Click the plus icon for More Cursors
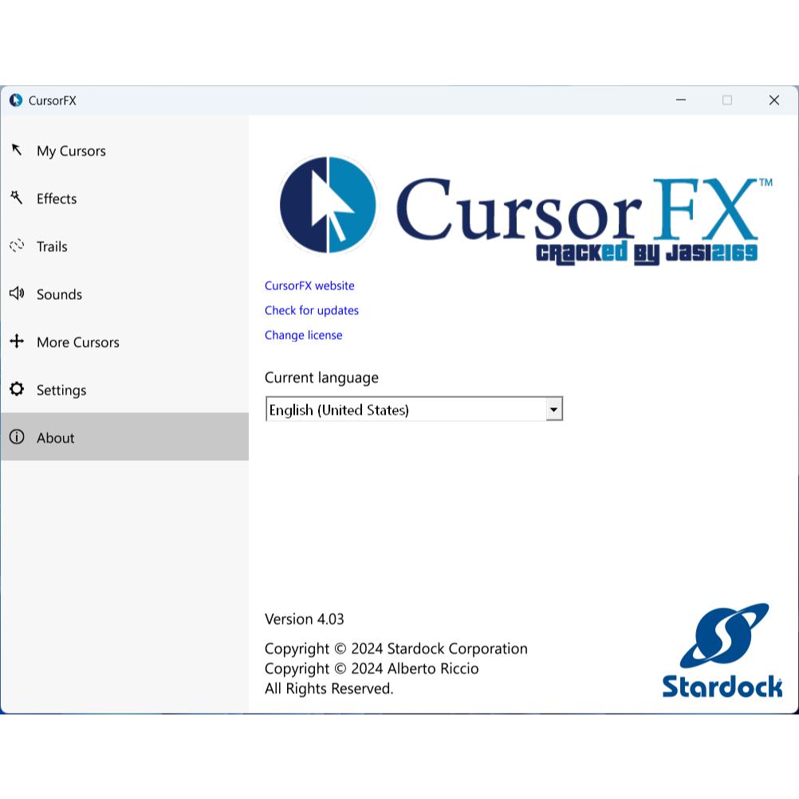Viewport: 799px width, 799px height. coord(17,341)
